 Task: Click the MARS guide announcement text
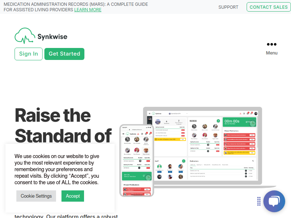pyautogui.click(x=76, y=7)
